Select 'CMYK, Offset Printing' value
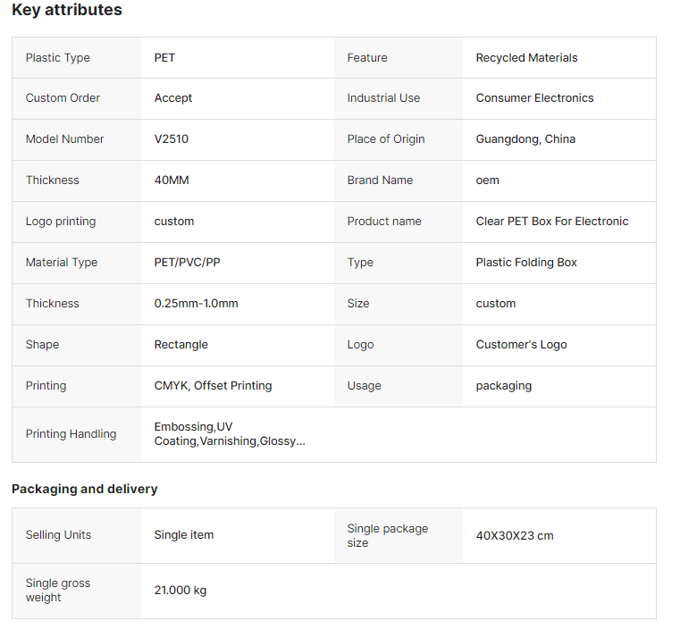 [213, 386]
